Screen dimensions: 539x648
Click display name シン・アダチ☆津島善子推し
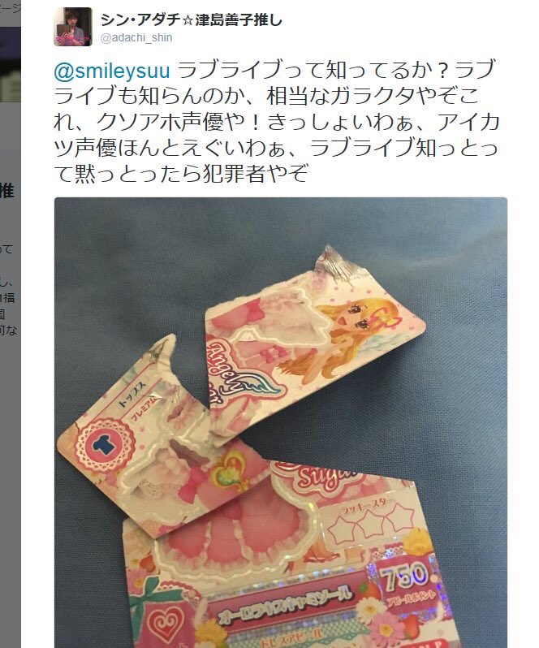(x=191, y=19)
